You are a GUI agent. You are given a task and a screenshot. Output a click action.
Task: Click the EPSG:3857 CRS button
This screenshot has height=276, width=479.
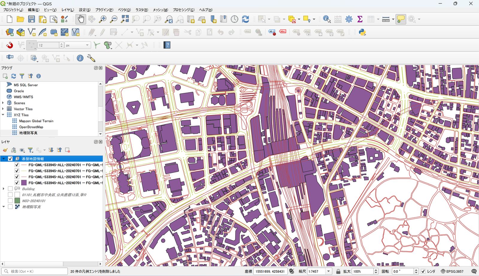pyautogui.click(x=452, y=271)
